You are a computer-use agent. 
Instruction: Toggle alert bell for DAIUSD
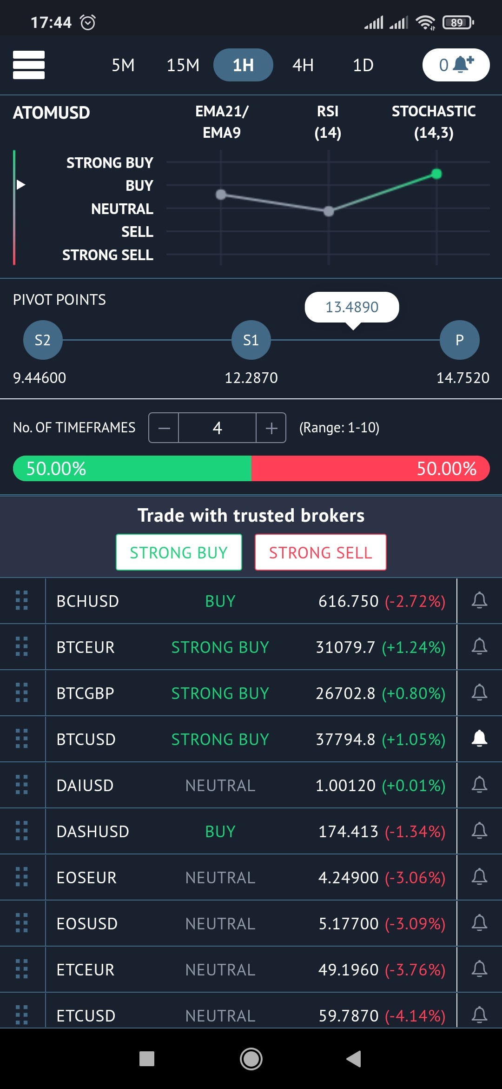click(479, 785)
